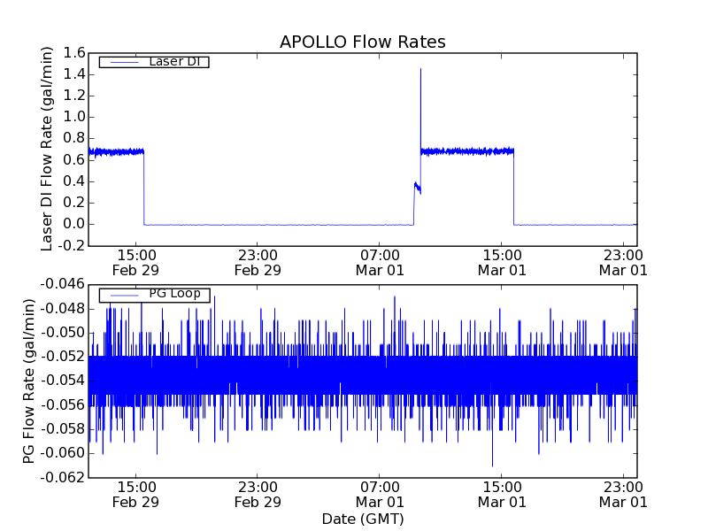The image size is (708, 531).
Task: Click the blue line sample in PG Loop legend
Action: (125, 296)
